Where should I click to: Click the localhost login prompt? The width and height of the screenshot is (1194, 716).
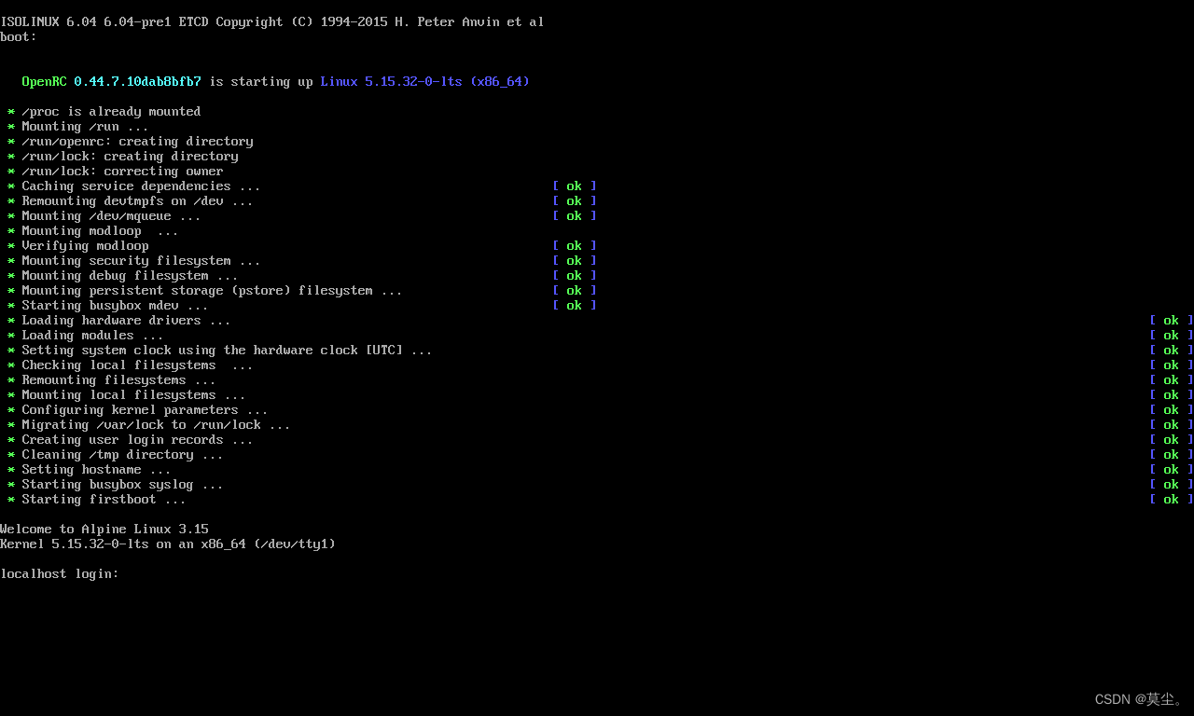point(60,573)
